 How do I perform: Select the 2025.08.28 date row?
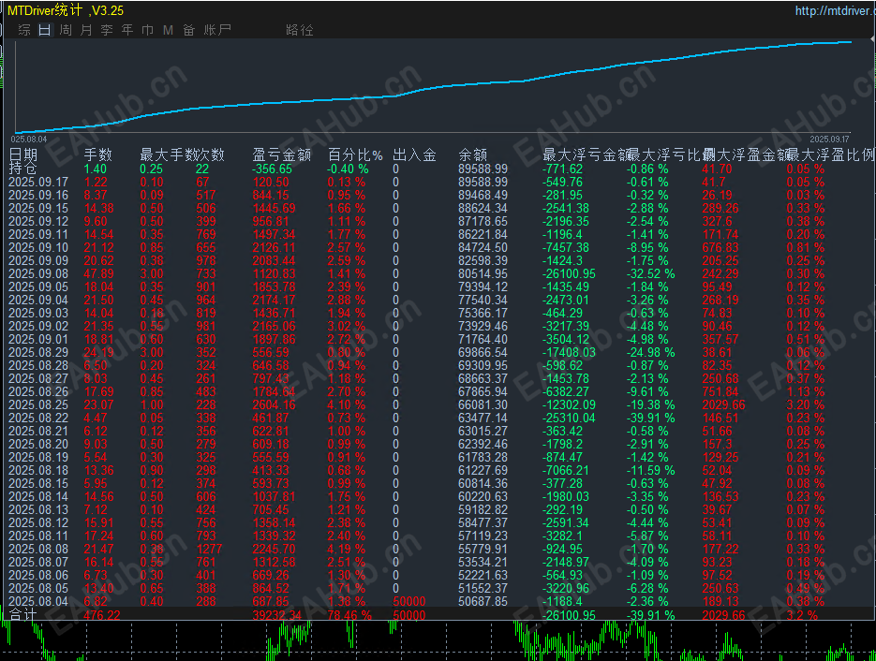[38, 366]
